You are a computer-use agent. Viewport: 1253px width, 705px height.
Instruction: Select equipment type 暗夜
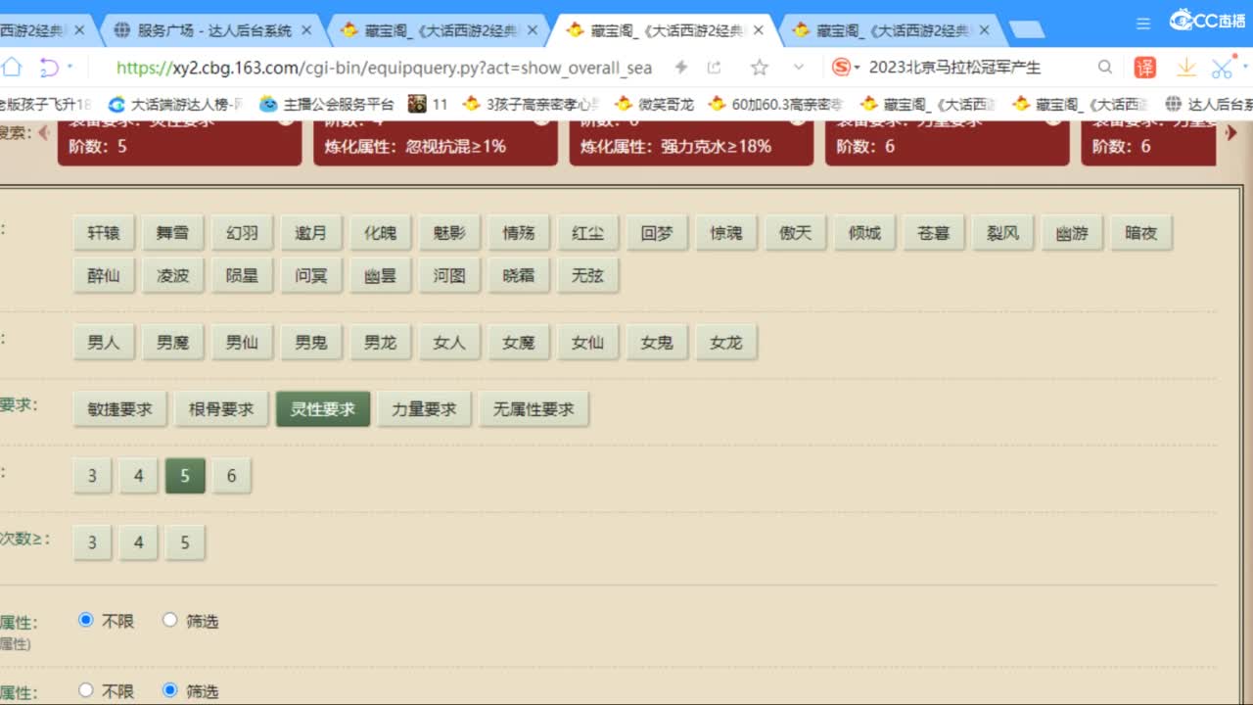tap(1141, 233)
